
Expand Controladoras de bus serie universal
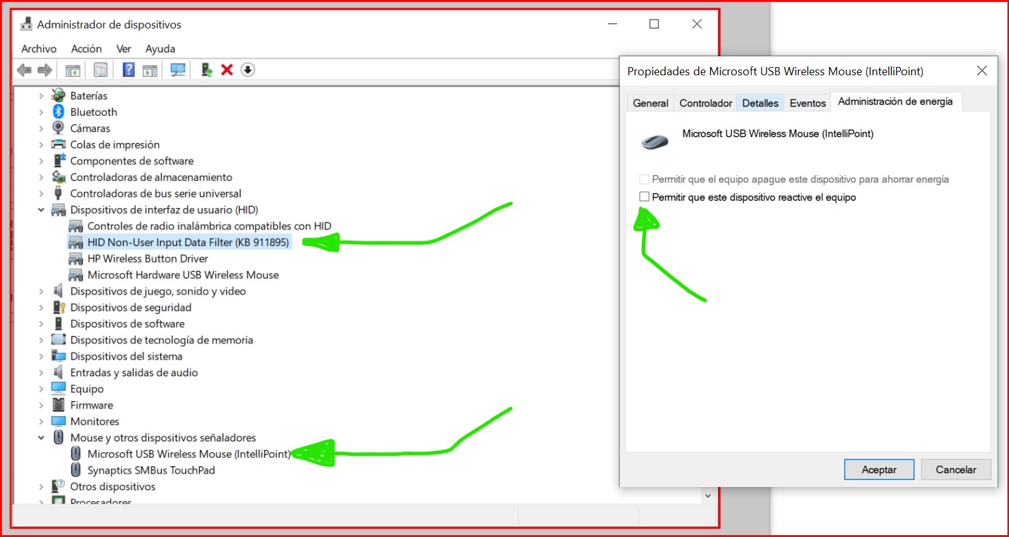tap(41, 194)
